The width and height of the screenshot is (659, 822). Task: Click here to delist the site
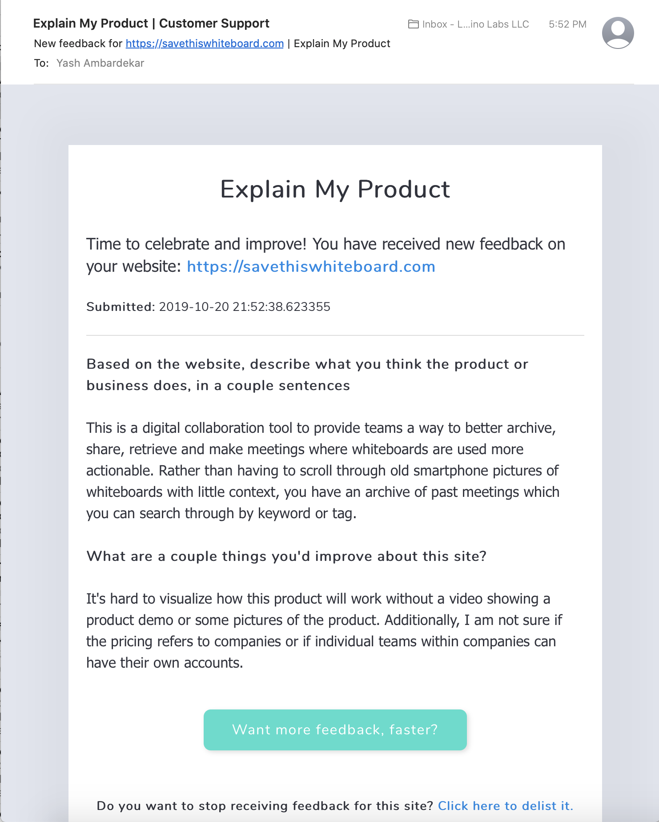(x=505, y=806)
